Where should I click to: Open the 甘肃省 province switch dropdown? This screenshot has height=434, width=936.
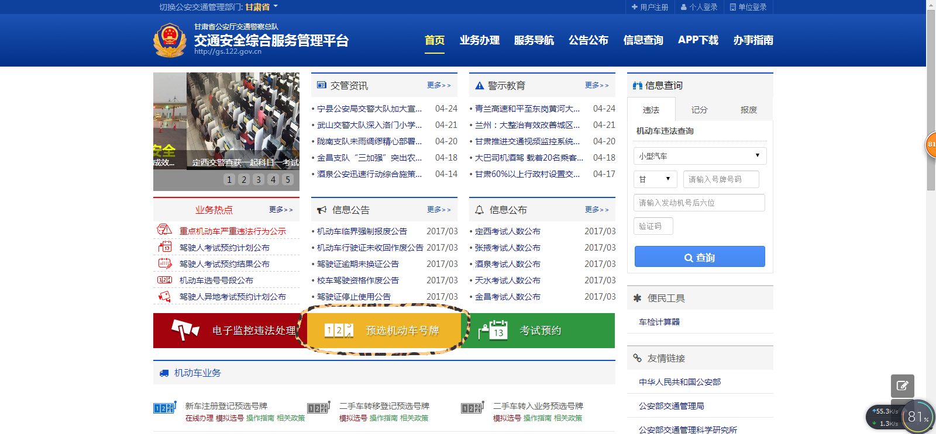[x=261, y=7]
